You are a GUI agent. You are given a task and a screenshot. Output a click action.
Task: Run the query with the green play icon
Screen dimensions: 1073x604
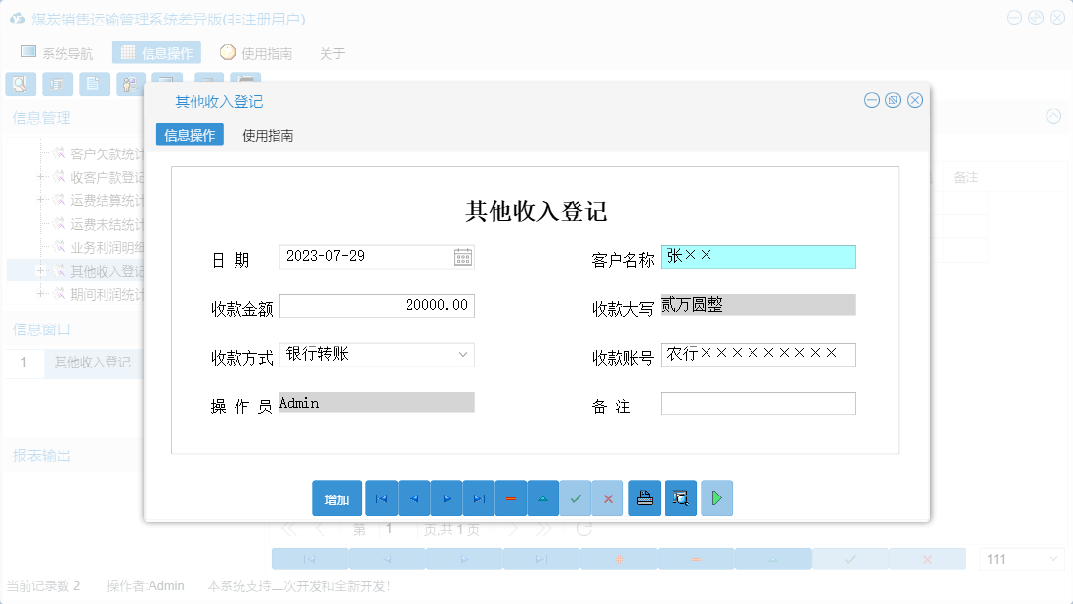pyautogui.click(x=716, y=497)
